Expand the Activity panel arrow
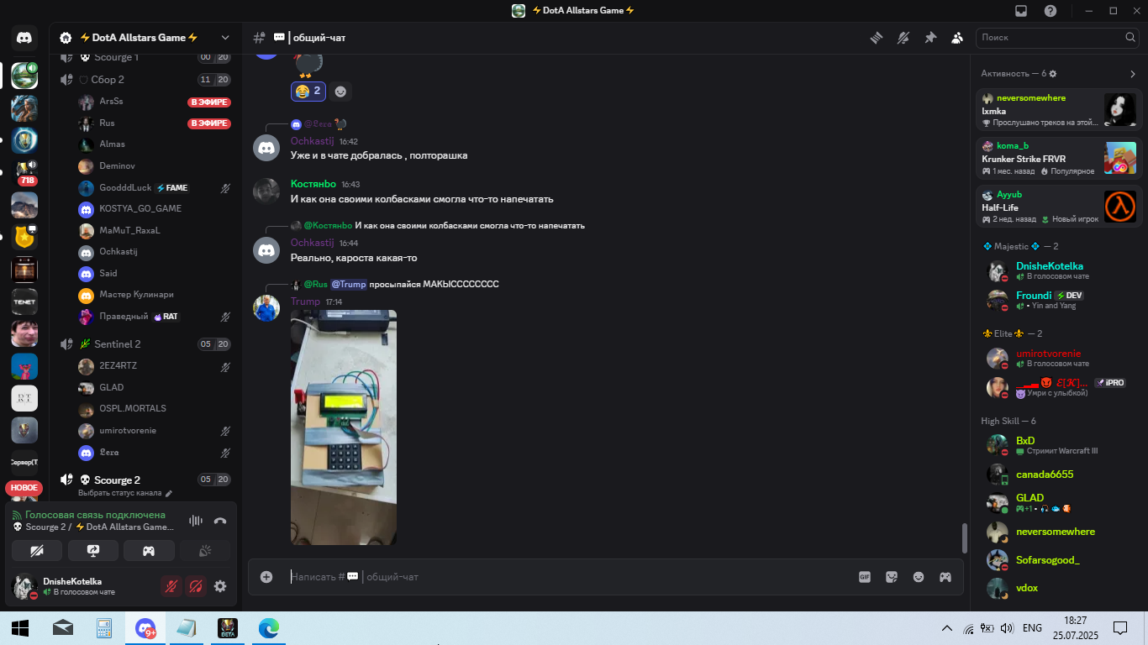Screen dimensions: 1148x645 click(1132, 74)
